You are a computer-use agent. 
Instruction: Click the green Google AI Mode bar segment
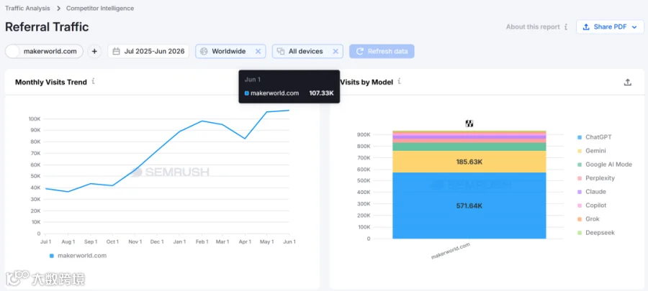pyautogui.click(x=469, y=147)
